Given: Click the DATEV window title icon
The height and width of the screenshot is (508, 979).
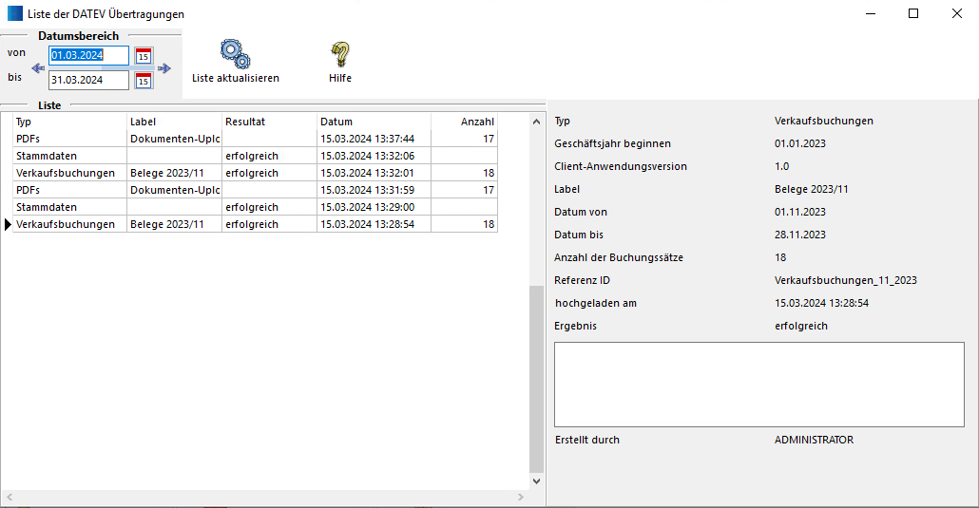Looking at the screenshot, I should pos(15,14).
